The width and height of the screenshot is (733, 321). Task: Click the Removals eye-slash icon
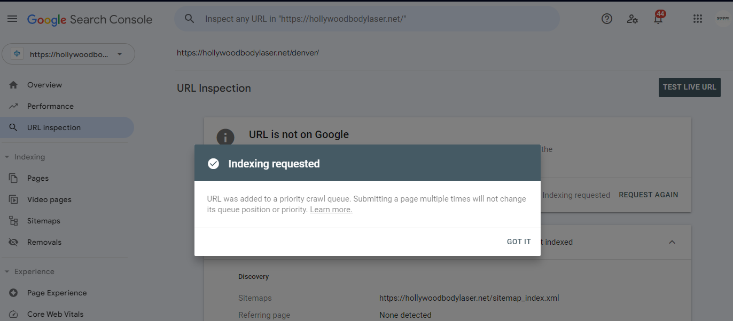(13, 242)
